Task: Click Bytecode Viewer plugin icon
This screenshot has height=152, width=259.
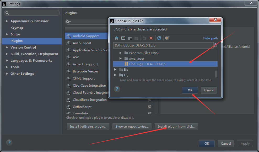Action: [68, 71]
